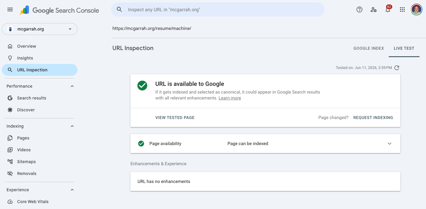Viewport: 426px width, 209px height.
Task: Focus the Inspect any URL field
Action: point(218,9)
